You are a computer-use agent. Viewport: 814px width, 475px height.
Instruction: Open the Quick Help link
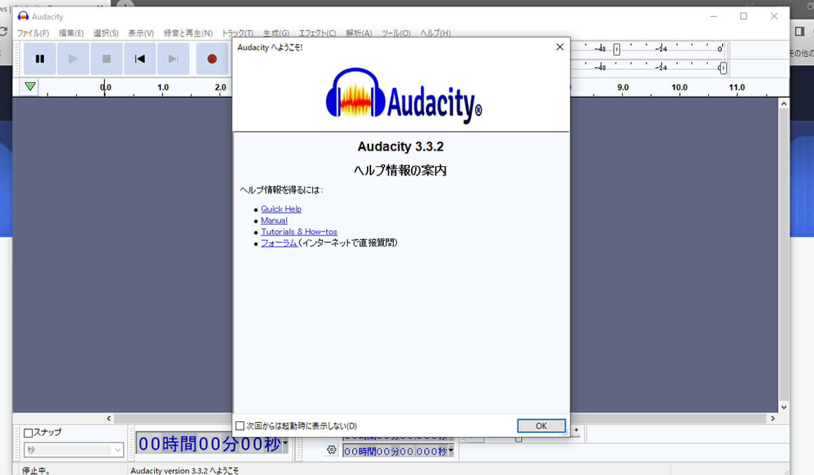(x=282, y=209)
